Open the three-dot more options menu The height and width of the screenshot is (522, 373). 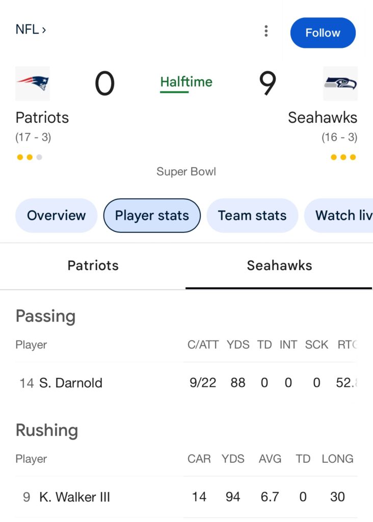(x=266, y=32)
